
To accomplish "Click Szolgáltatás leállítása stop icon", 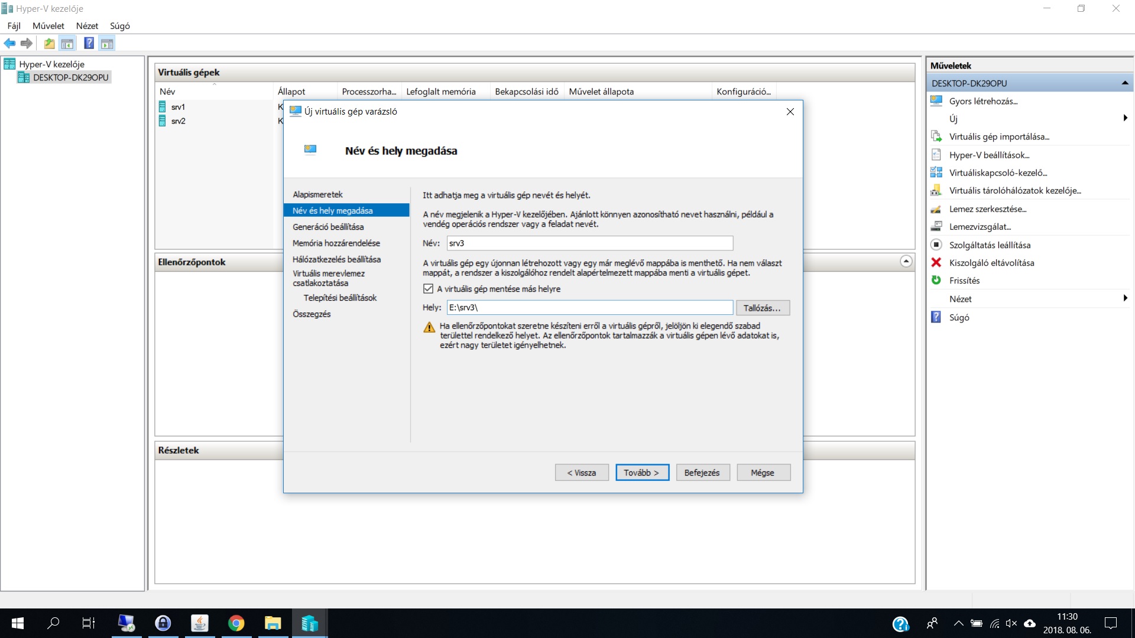I will (936, 245).
